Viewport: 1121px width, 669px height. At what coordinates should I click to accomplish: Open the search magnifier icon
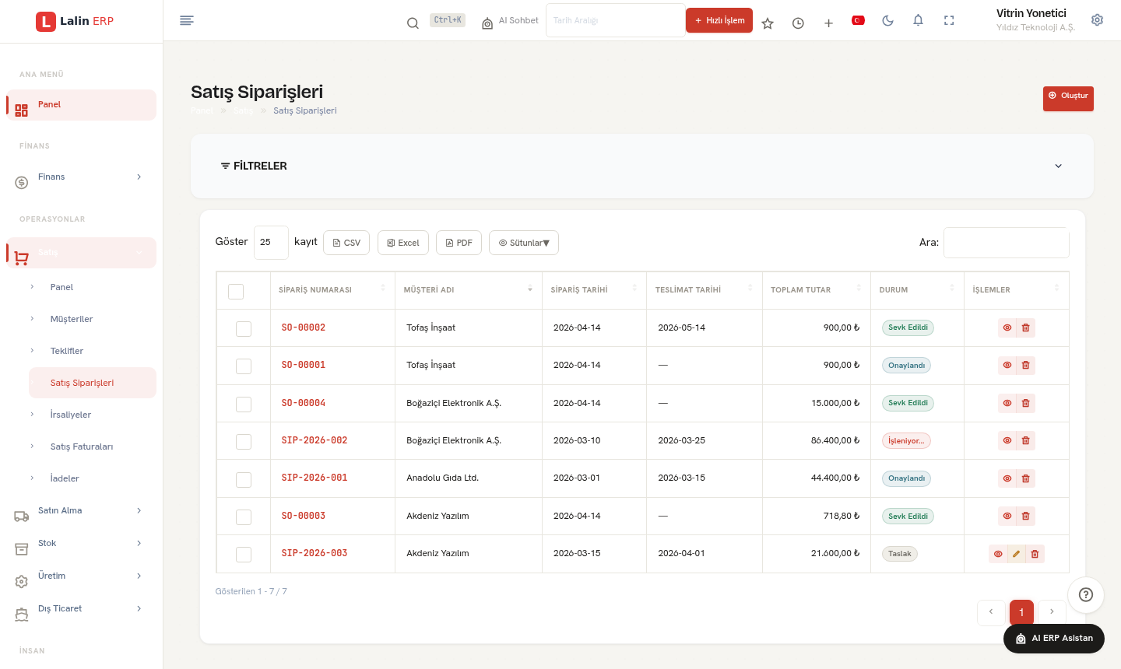(x=413, y=23)
